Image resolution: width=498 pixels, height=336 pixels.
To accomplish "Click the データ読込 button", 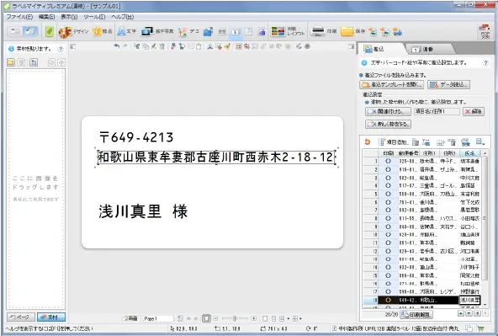I will point(448,84).
